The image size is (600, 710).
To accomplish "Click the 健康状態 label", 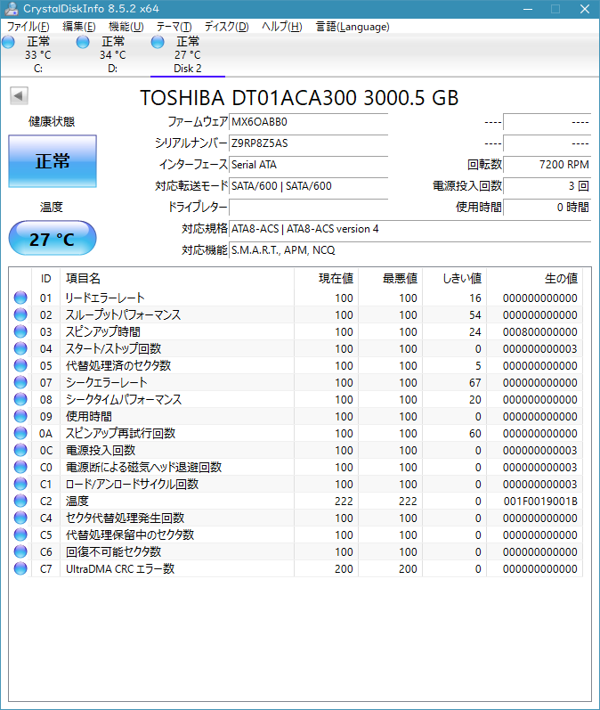I will pyautogui.click(x=52, y=121).
